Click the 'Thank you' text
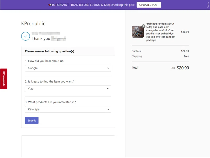Image resolution: width=210 pixels, height=158 pixels. pos(41,39)
